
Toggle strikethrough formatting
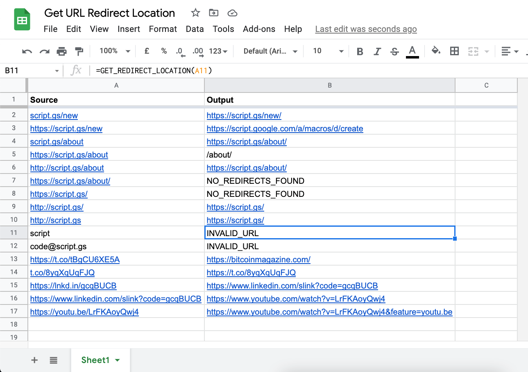click(x=394, y=51)
